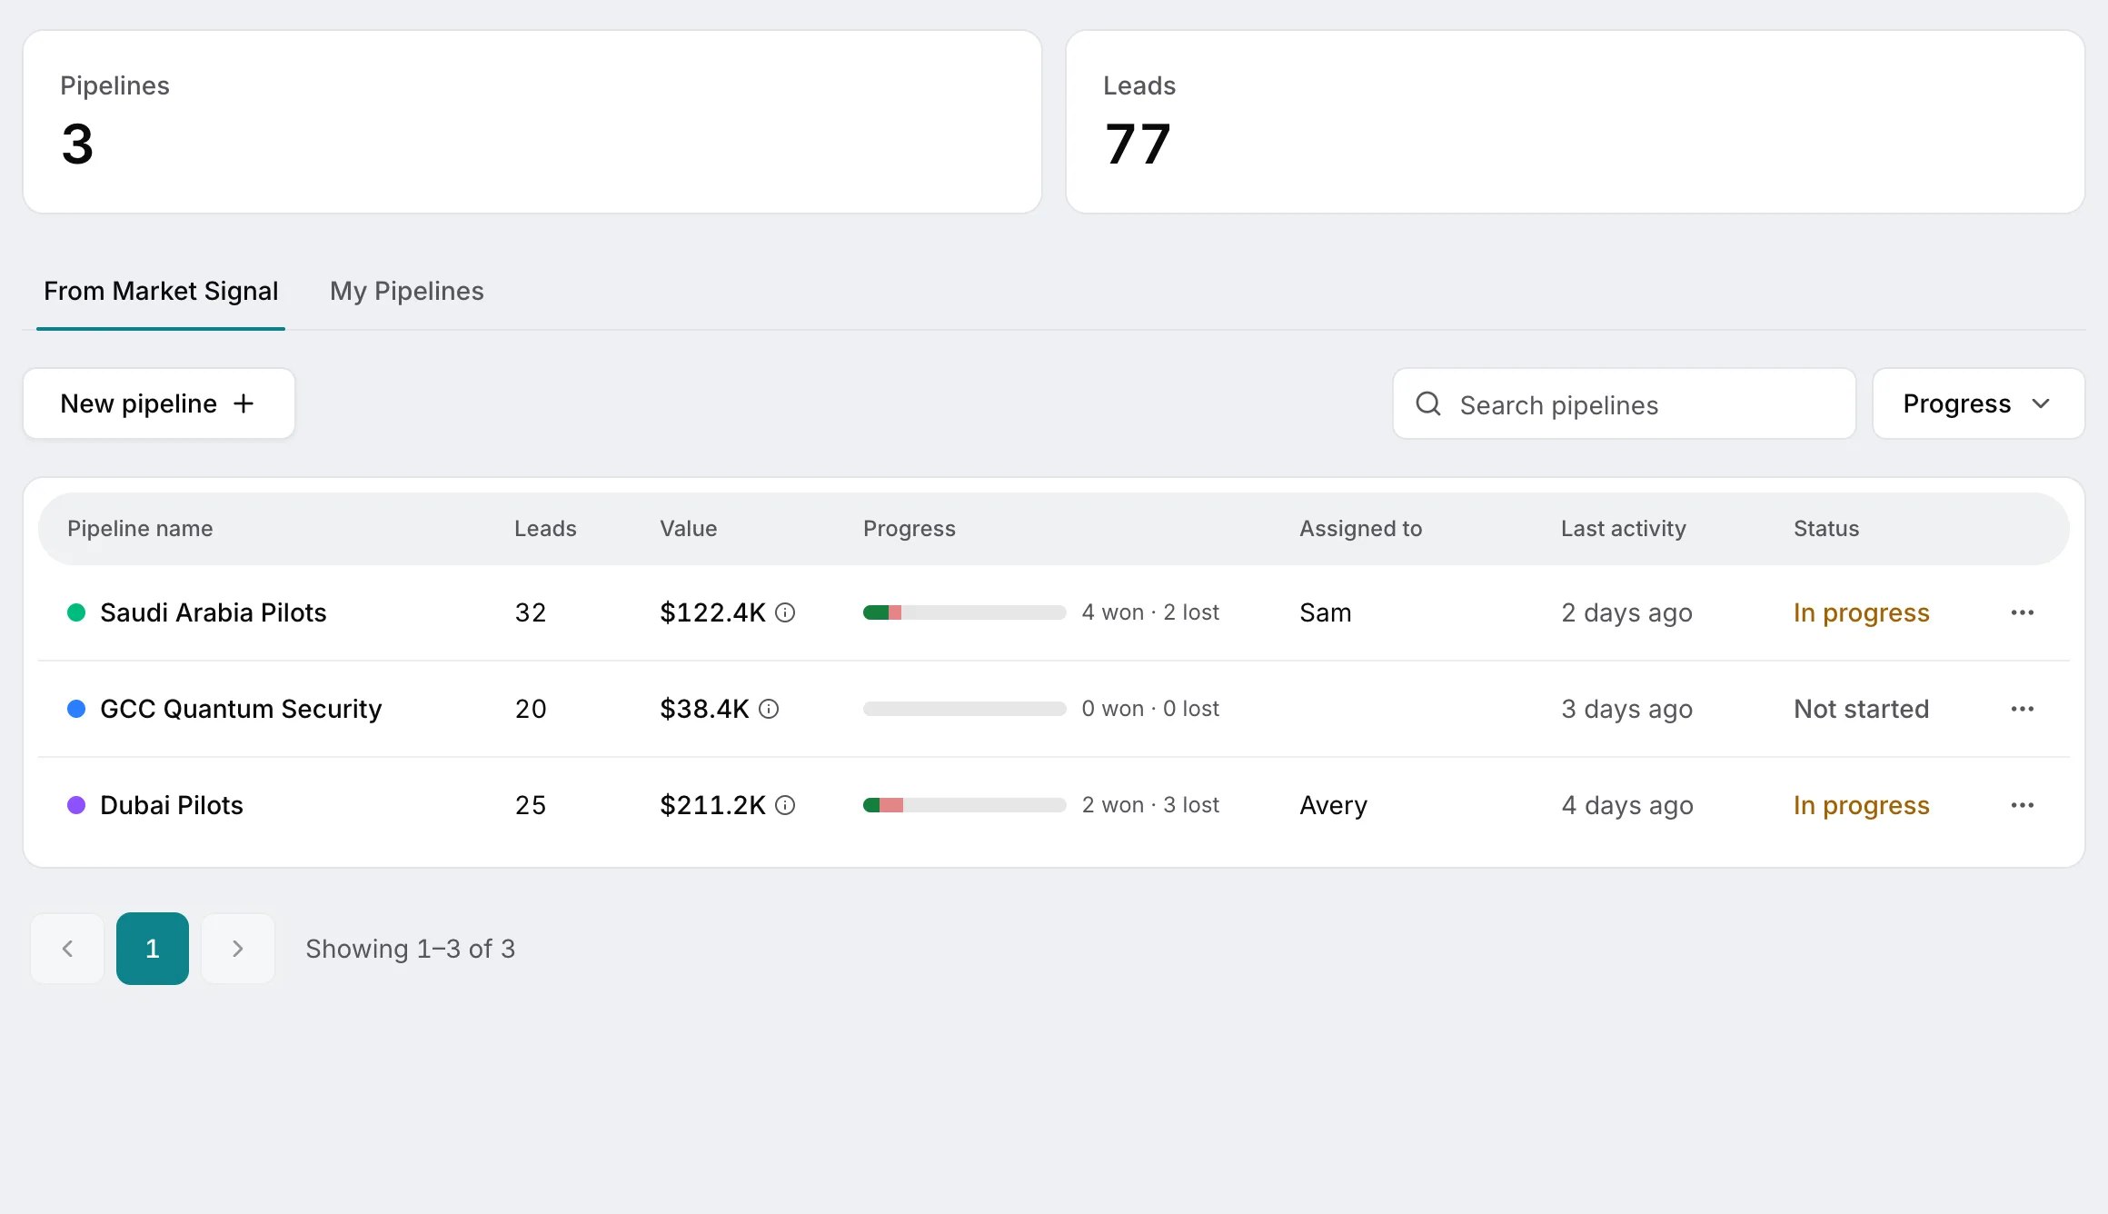Click the '3 days ago' last activity

[x=1627, y=710]
